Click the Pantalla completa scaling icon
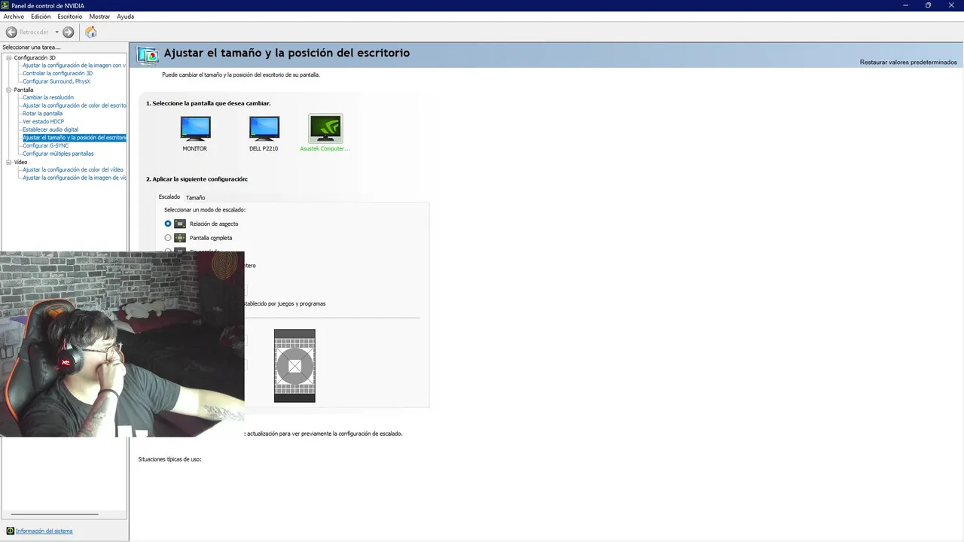Viewport: 964px width, 542px height. coord(180,238)
